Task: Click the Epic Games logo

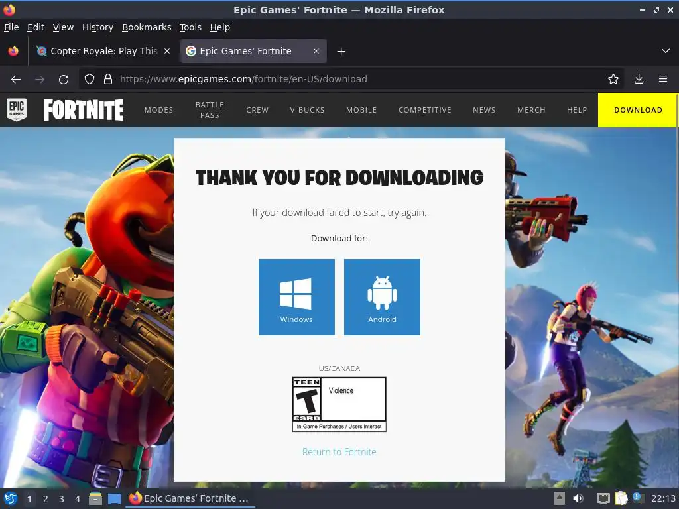Action: point(17,109)
